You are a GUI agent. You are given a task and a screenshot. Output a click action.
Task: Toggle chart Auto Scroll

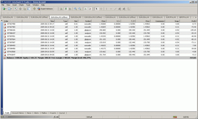tap(86, 9)
